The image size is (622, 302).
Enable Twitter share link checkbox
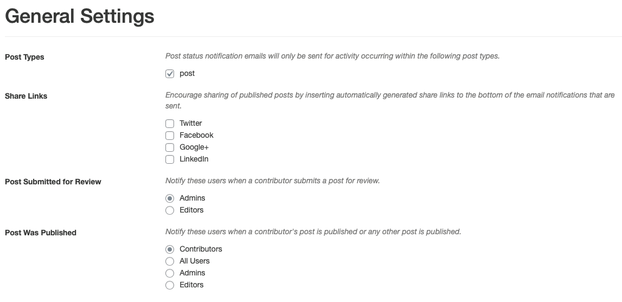tap(170, 124)
